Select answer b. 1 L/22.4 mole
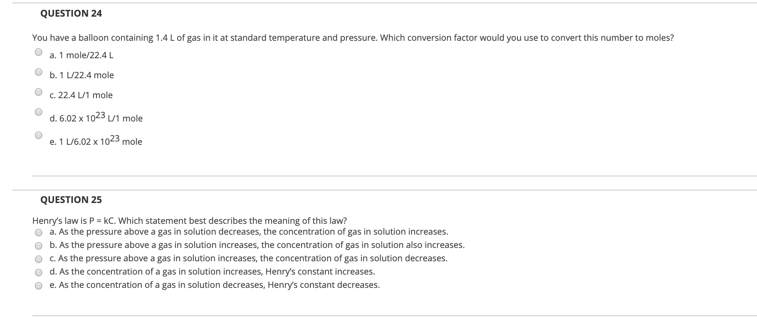Image resolution: width=757 pixels, height=317 pixels. (39, 71)
